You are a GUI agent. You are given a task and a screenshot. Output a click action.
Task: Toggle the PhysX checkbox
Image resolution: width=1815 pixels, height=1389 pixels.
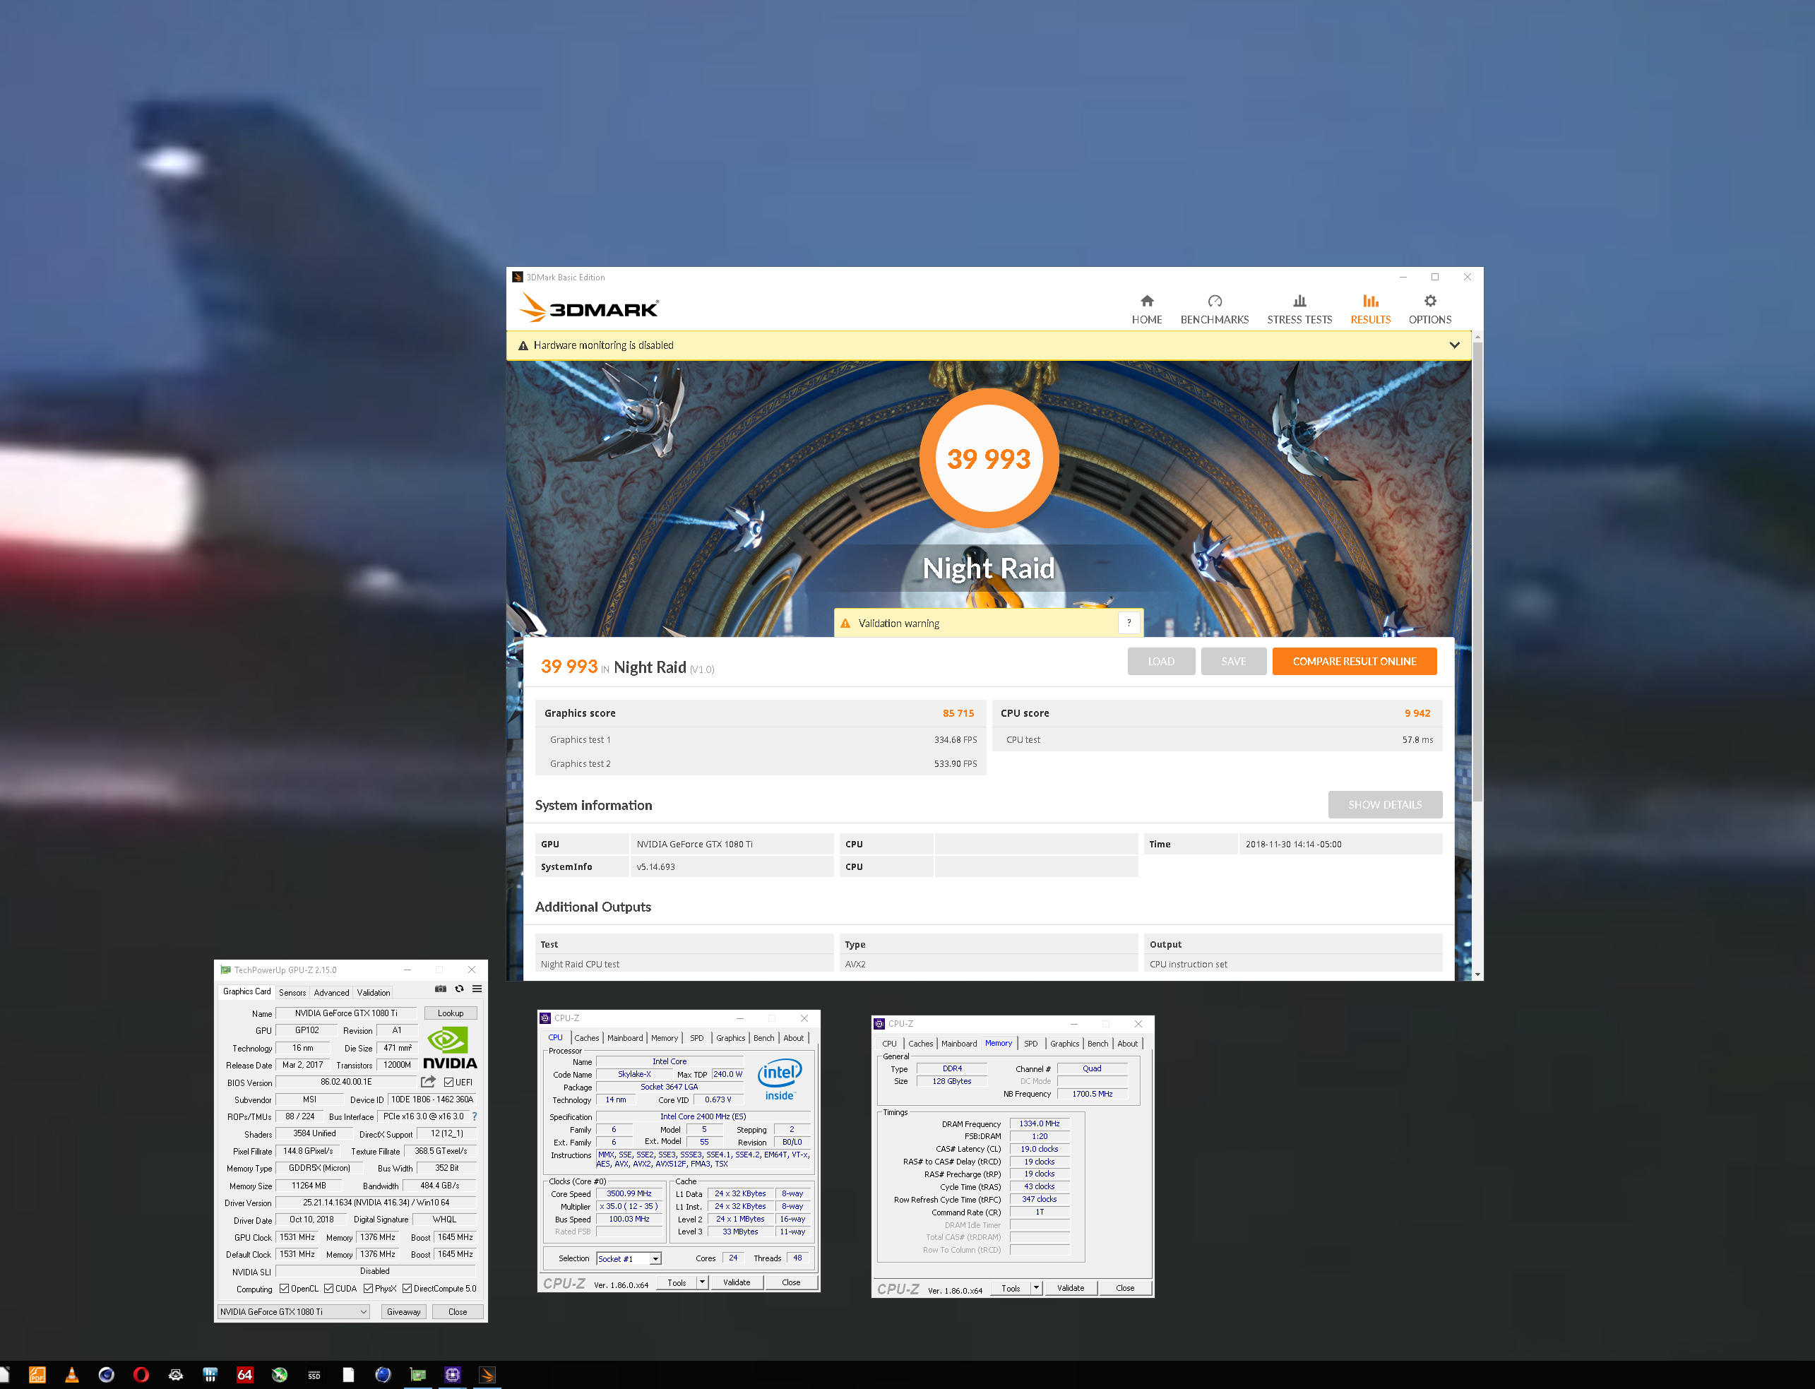(x=368, y=1288)
